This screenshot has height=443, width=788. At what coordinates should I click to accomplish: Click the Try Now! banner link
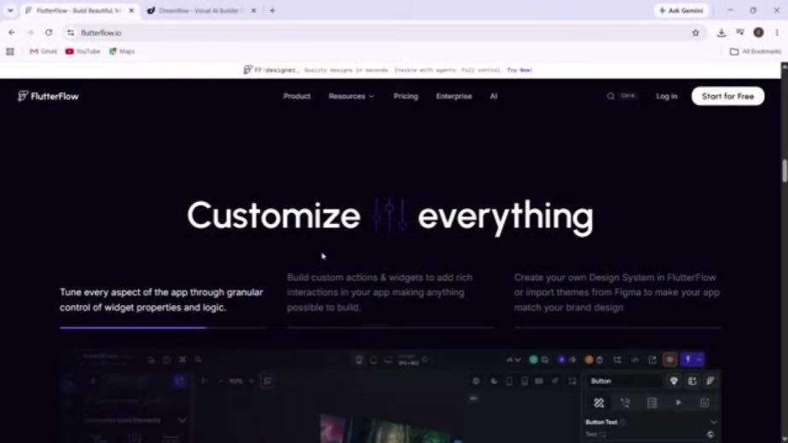tap(519, 71)
